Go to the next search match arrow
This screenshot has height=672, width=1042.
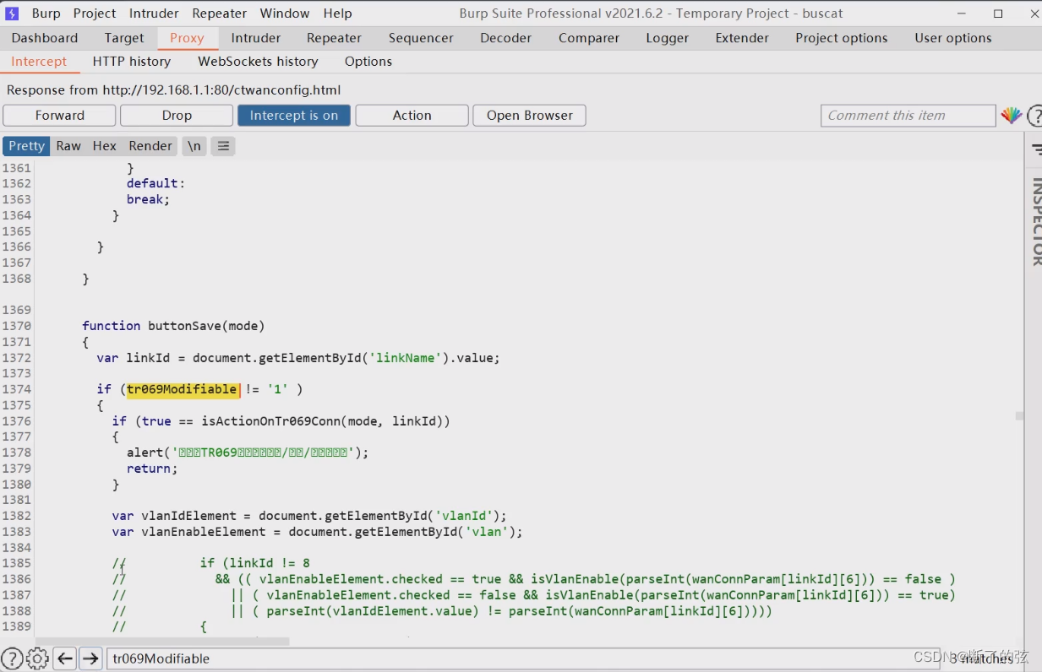pyautogui.click(x=90, y=658)
